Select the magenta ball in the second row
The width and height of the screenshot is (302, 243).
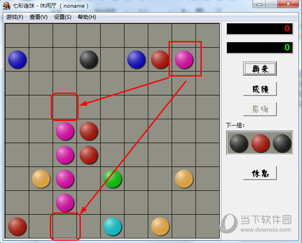[184, 59]
